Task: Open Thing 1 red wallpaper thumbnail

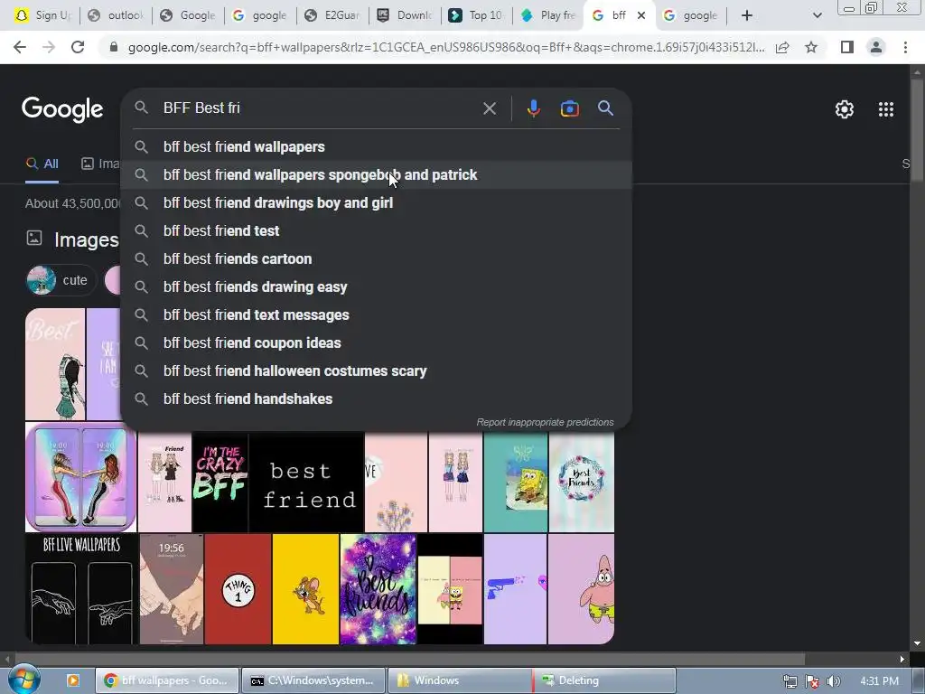Action: (x=238, y=589)
